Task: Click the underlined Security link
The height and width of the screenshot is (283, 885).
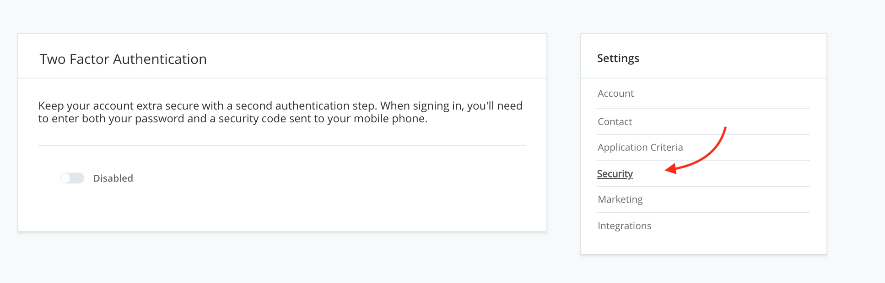Action: 615,174
